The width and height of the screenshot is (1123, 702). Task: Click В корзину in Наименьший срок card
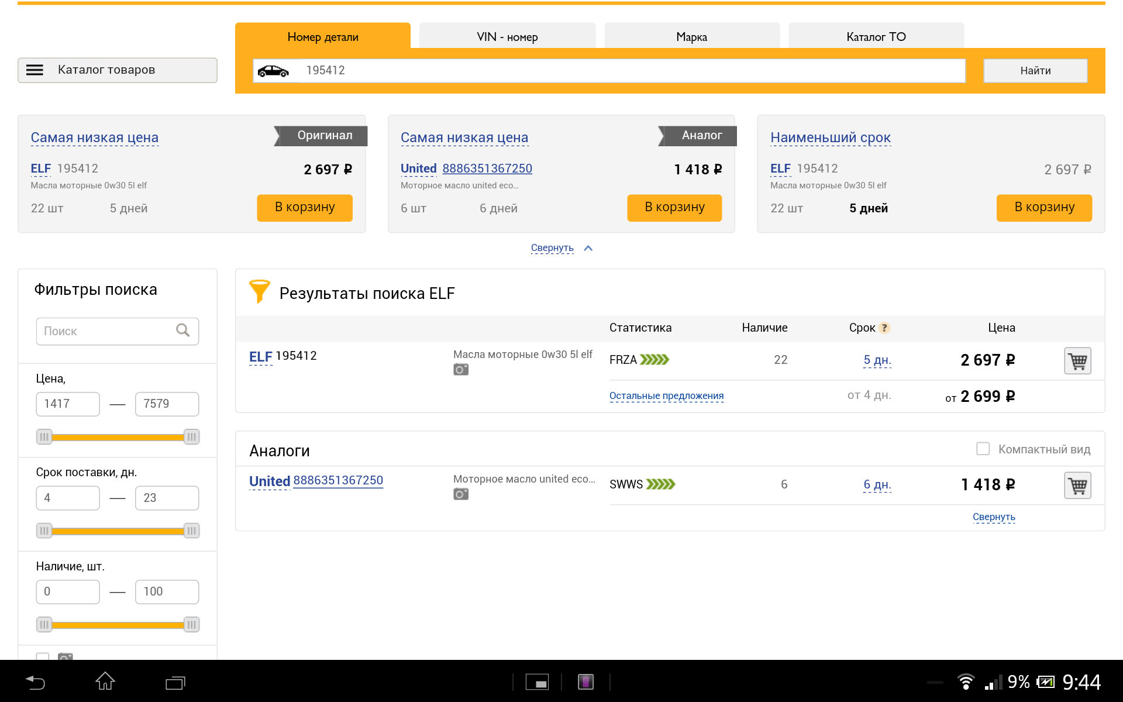click(1044, 208)
